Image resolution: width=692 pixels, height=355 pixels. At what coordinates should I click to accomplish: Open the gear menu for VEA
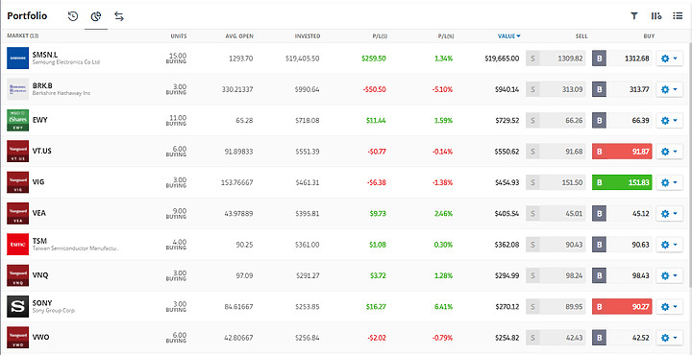670,213
